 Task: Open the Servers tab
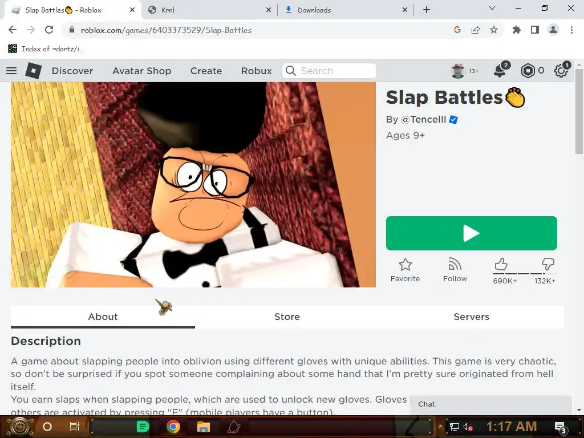click(x=472, y=317)
